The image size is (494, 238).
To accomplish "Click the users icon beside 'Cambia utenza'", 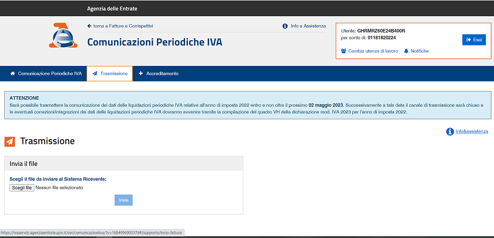I will pyautogui.click(x=343, y=51).
